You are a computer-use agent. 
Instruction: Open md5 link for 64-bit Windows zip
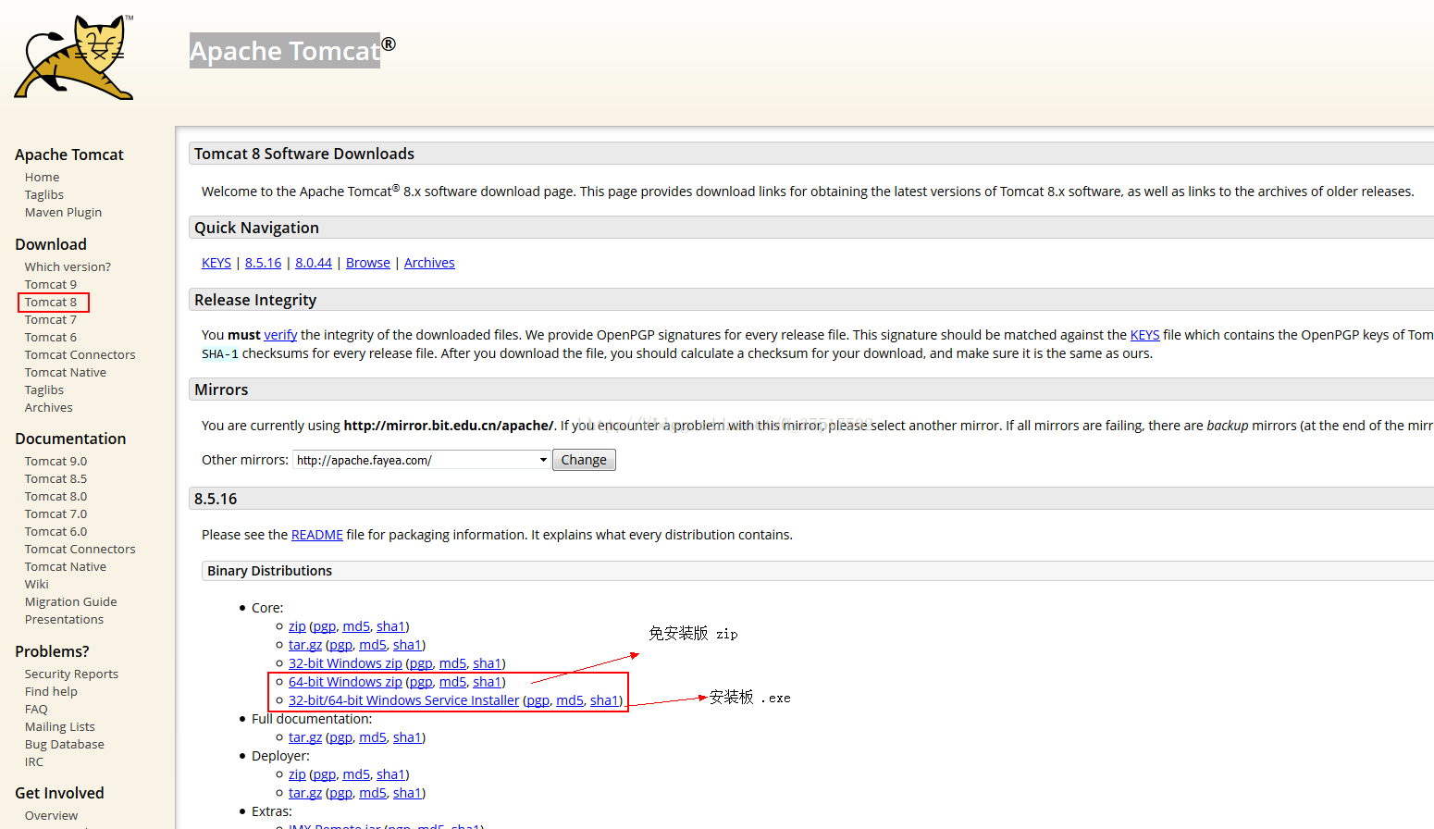pos(452,682)
